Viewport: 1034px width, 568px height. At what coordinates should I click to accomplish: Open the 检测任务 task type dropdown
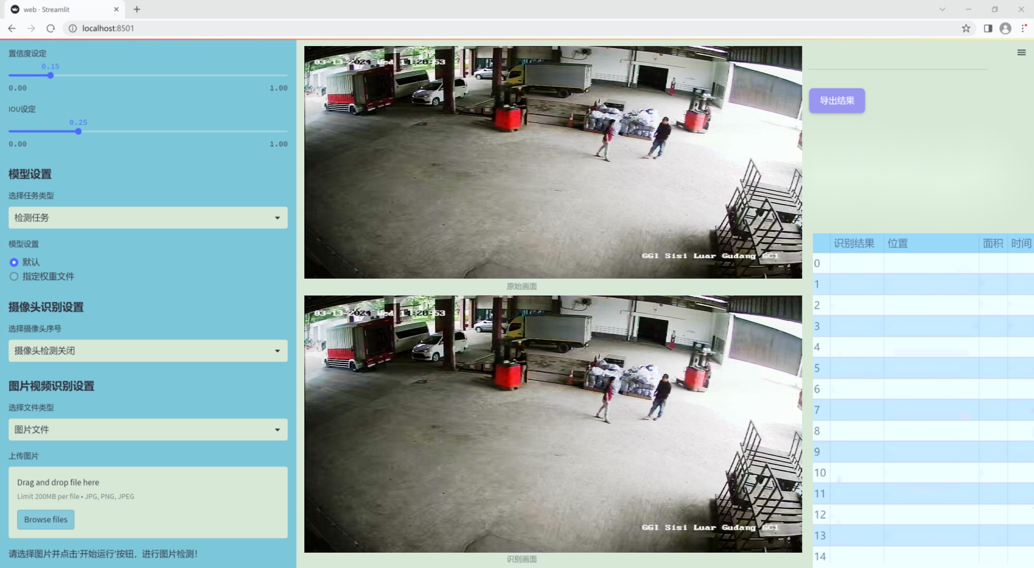[x=148, y=218]
